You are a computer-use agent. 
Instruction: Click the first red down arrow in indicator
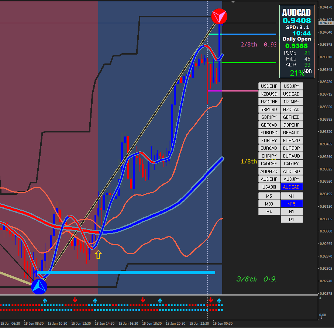(x=75, y=300)
